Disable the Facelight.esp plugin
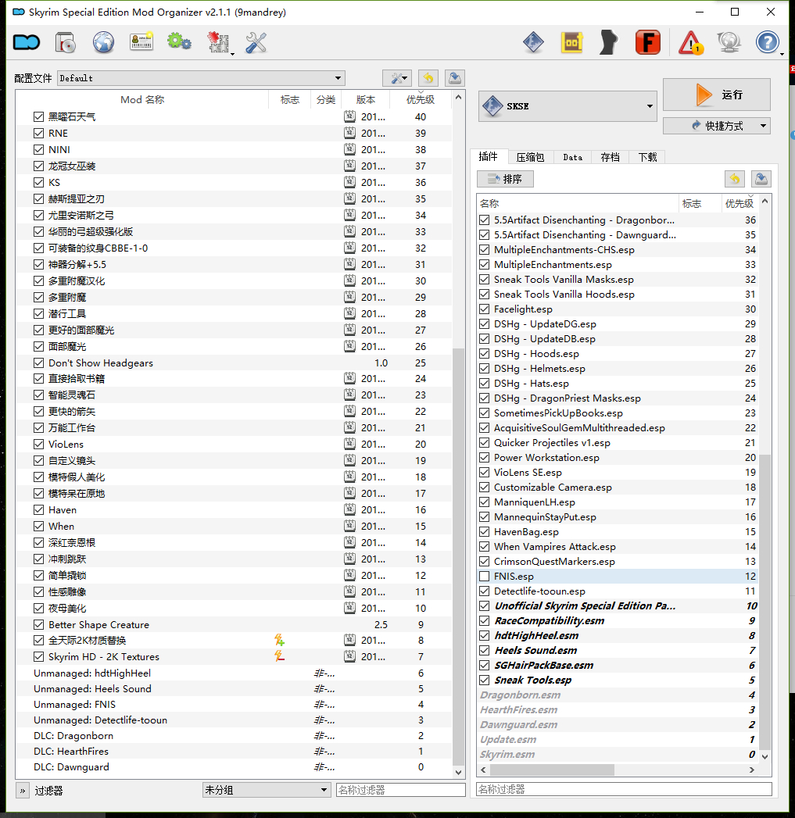Image resolution: width=795 pixels, height=818 pixels. [485, 309]
